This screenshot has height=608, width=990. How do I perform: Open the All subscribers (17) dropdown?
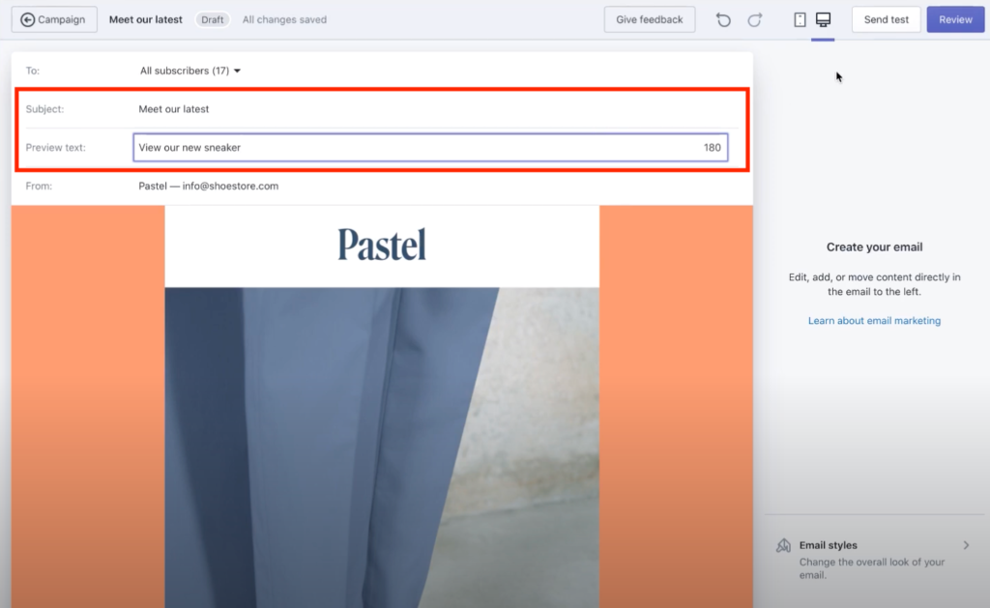pyautogui.click(x=190, y=71)
